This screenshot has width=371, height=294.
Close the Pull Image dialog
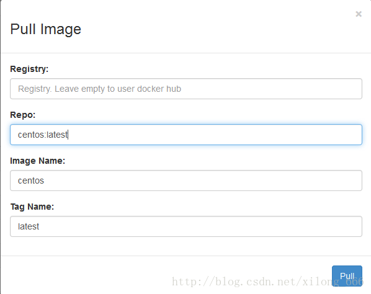(359, 14)
